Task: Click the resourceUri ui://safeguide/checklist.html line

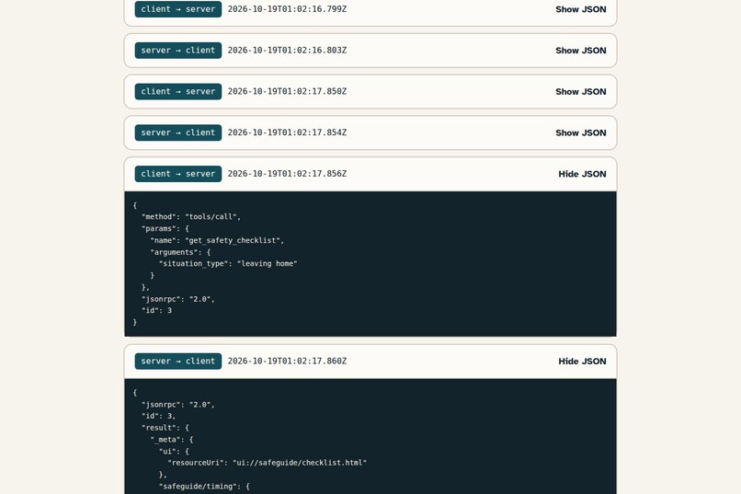Action: pos(268,463)
